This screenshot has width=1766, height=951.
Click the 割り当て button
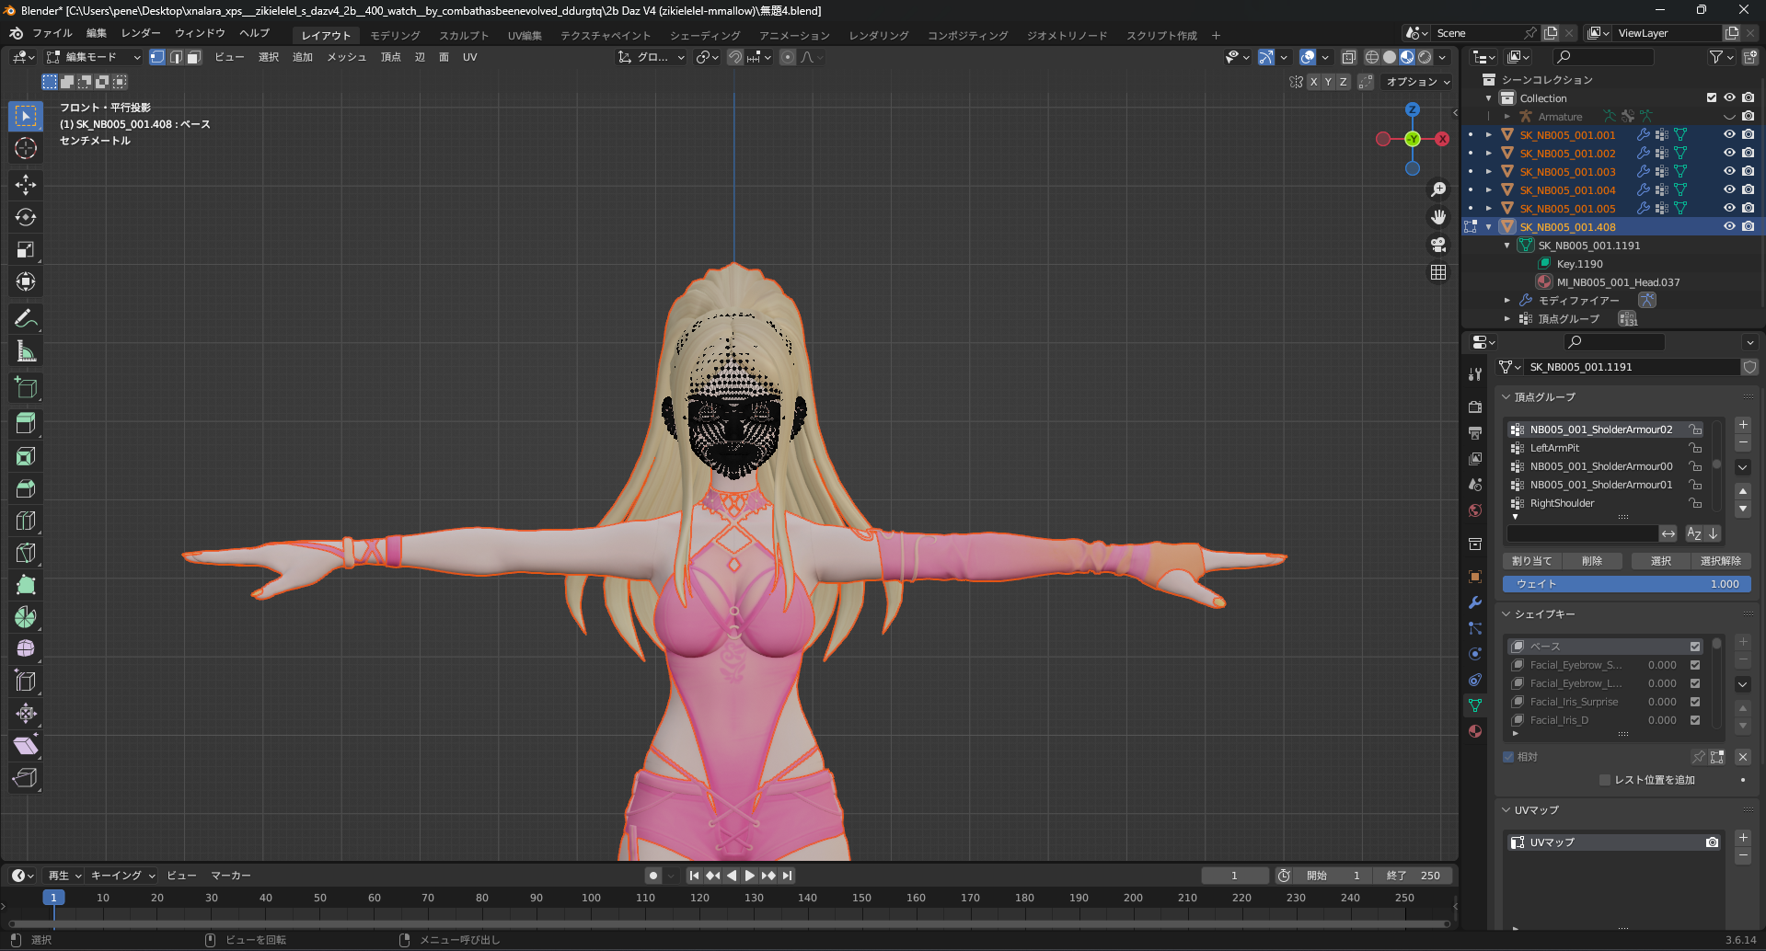1531,561
